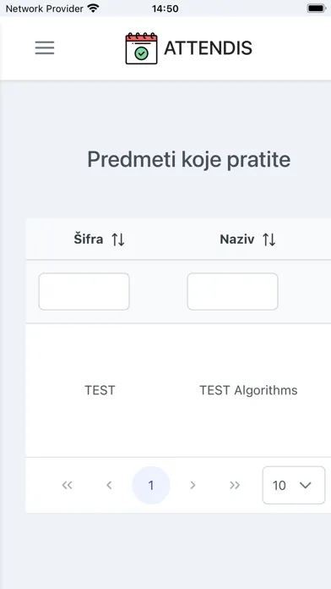
Task: Tap the Wi-Fi icon in status bar
Action: coord(93,8)
